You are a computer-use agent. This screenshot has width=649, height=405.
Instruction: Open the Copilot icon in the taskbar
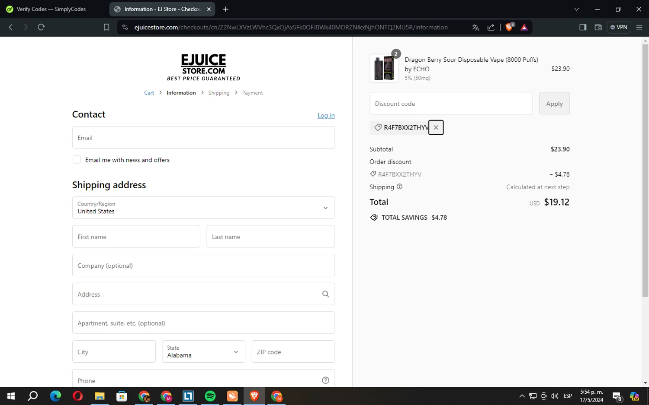pos(634,396)
